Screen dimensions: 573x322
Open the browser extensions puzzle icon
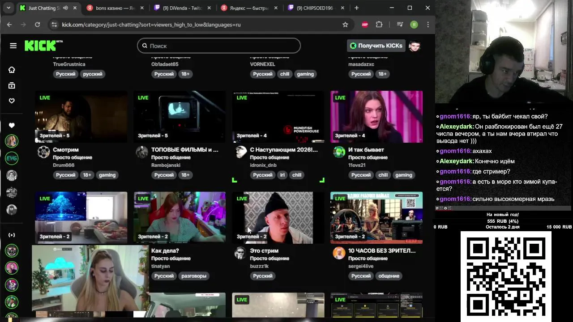[x=379, y=25]
